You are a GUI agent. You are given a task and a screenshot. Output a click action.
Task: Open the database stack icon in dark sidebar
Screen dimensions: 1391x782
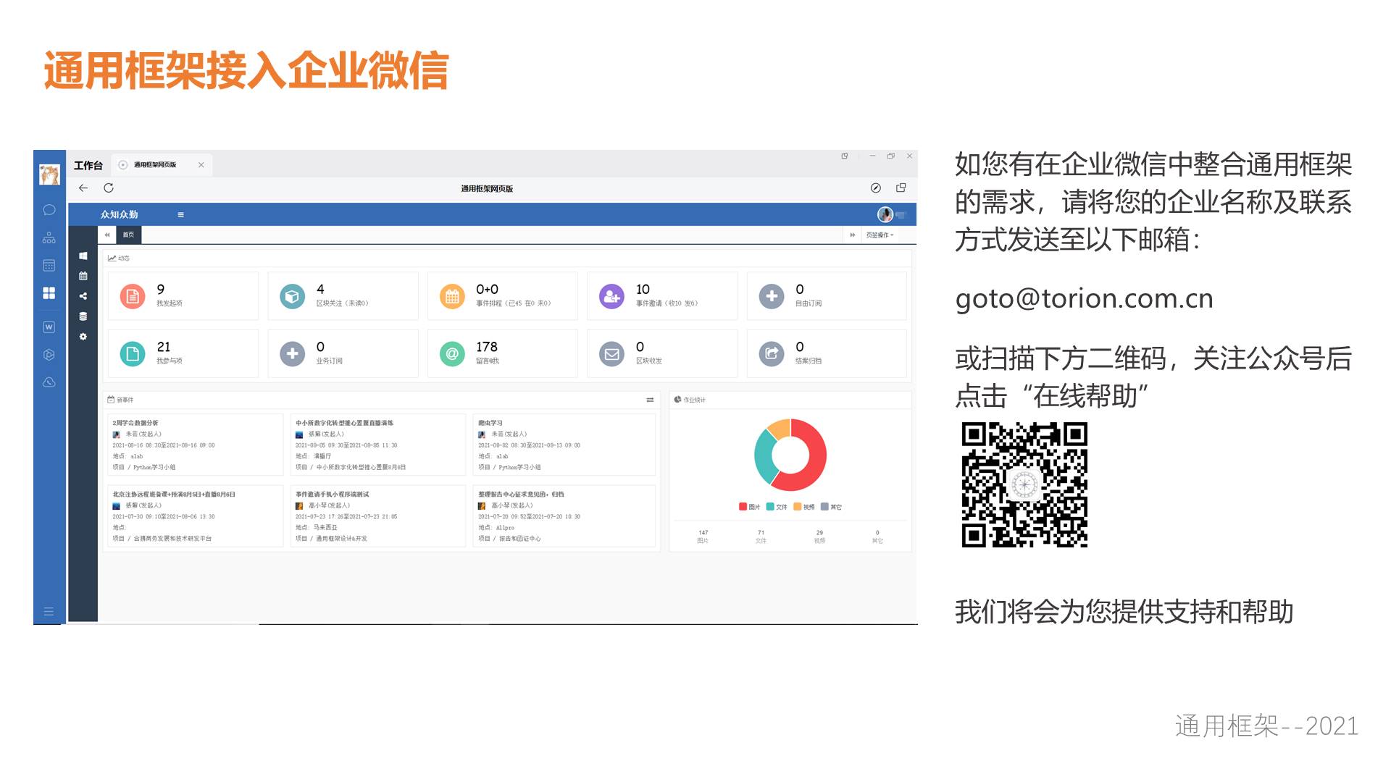(83, 316)
